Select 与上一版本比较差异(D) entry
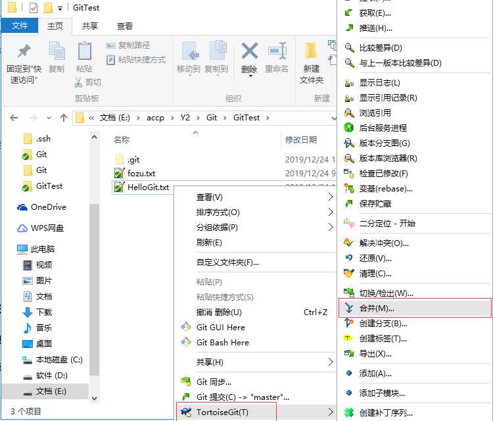Screen dimensions: 493x421 coord(400,63)
